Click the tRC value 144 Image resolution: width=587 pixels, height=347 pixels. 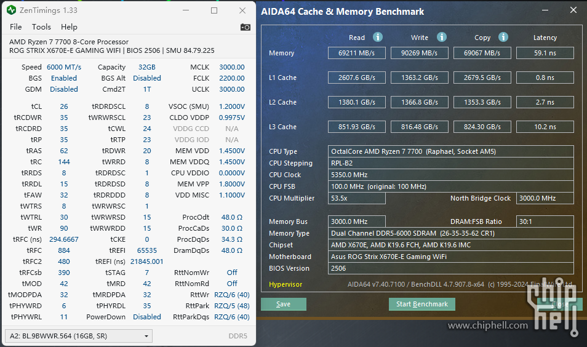pyautogui.click(x=63, y=162)
